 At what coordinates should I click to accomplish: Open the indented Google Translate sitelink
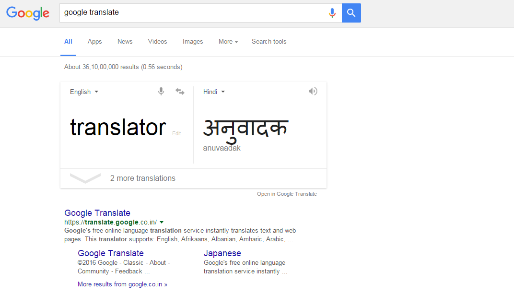pos(111,253)
